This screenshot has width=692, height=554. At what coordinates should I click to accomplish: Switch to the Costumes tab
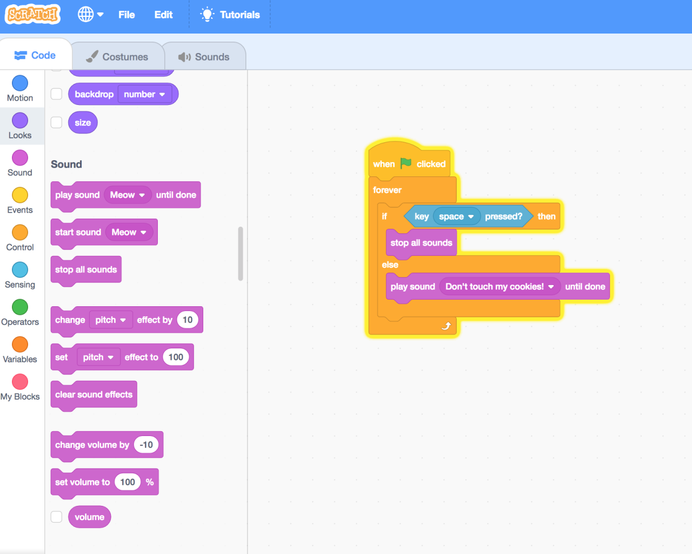(x=117, y=56)
